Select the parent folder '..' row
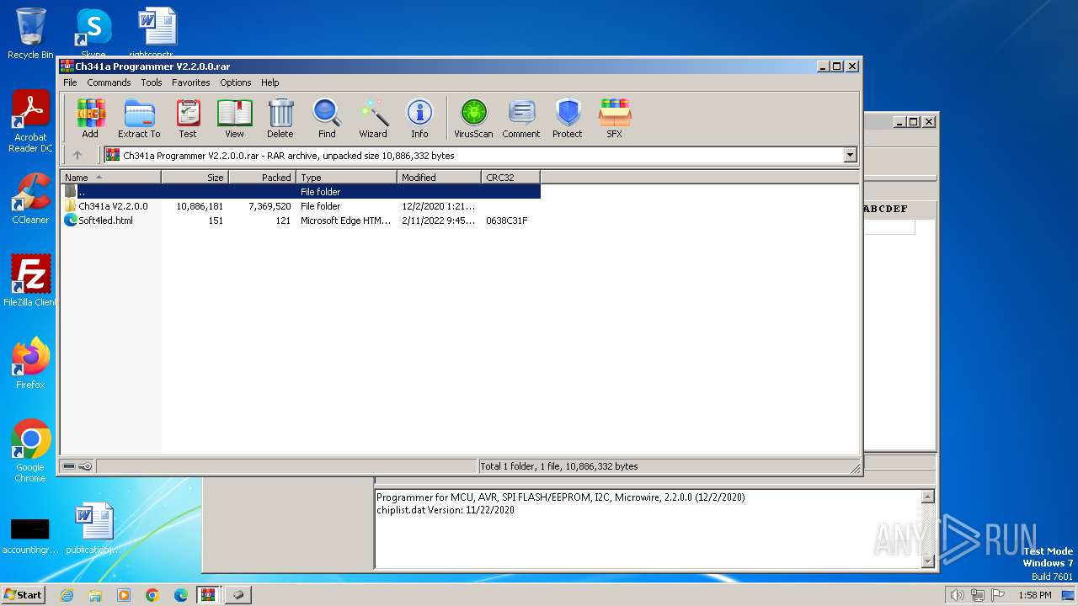The width and height of the screenshot is (1078, 606). point(301,192)
